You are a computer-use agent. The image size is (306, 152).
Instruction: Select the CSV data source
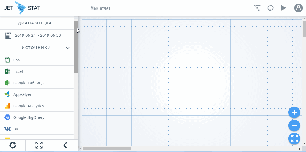click(17, 60)
